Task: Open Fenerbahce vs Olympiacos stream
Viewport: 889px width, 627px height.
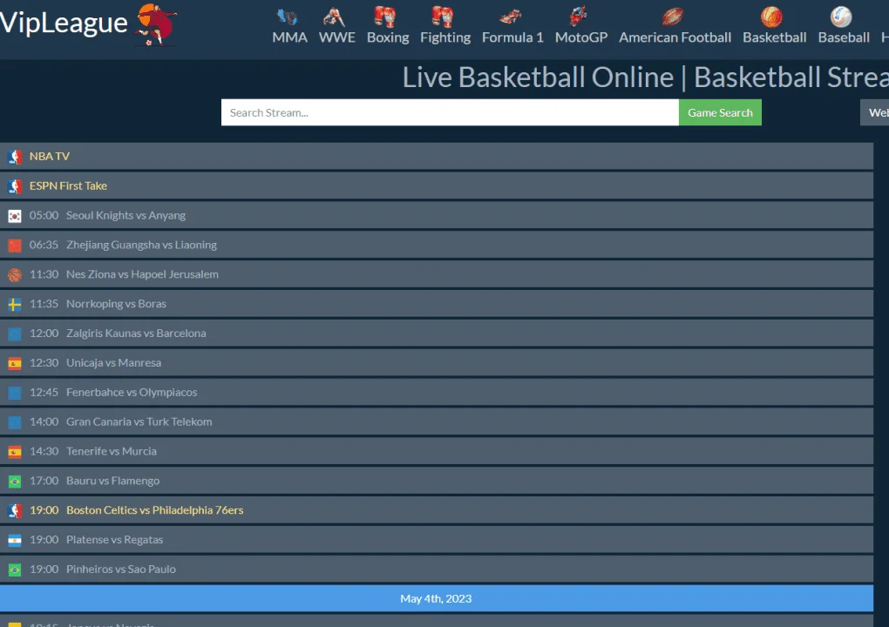Action: pos(437,392)
